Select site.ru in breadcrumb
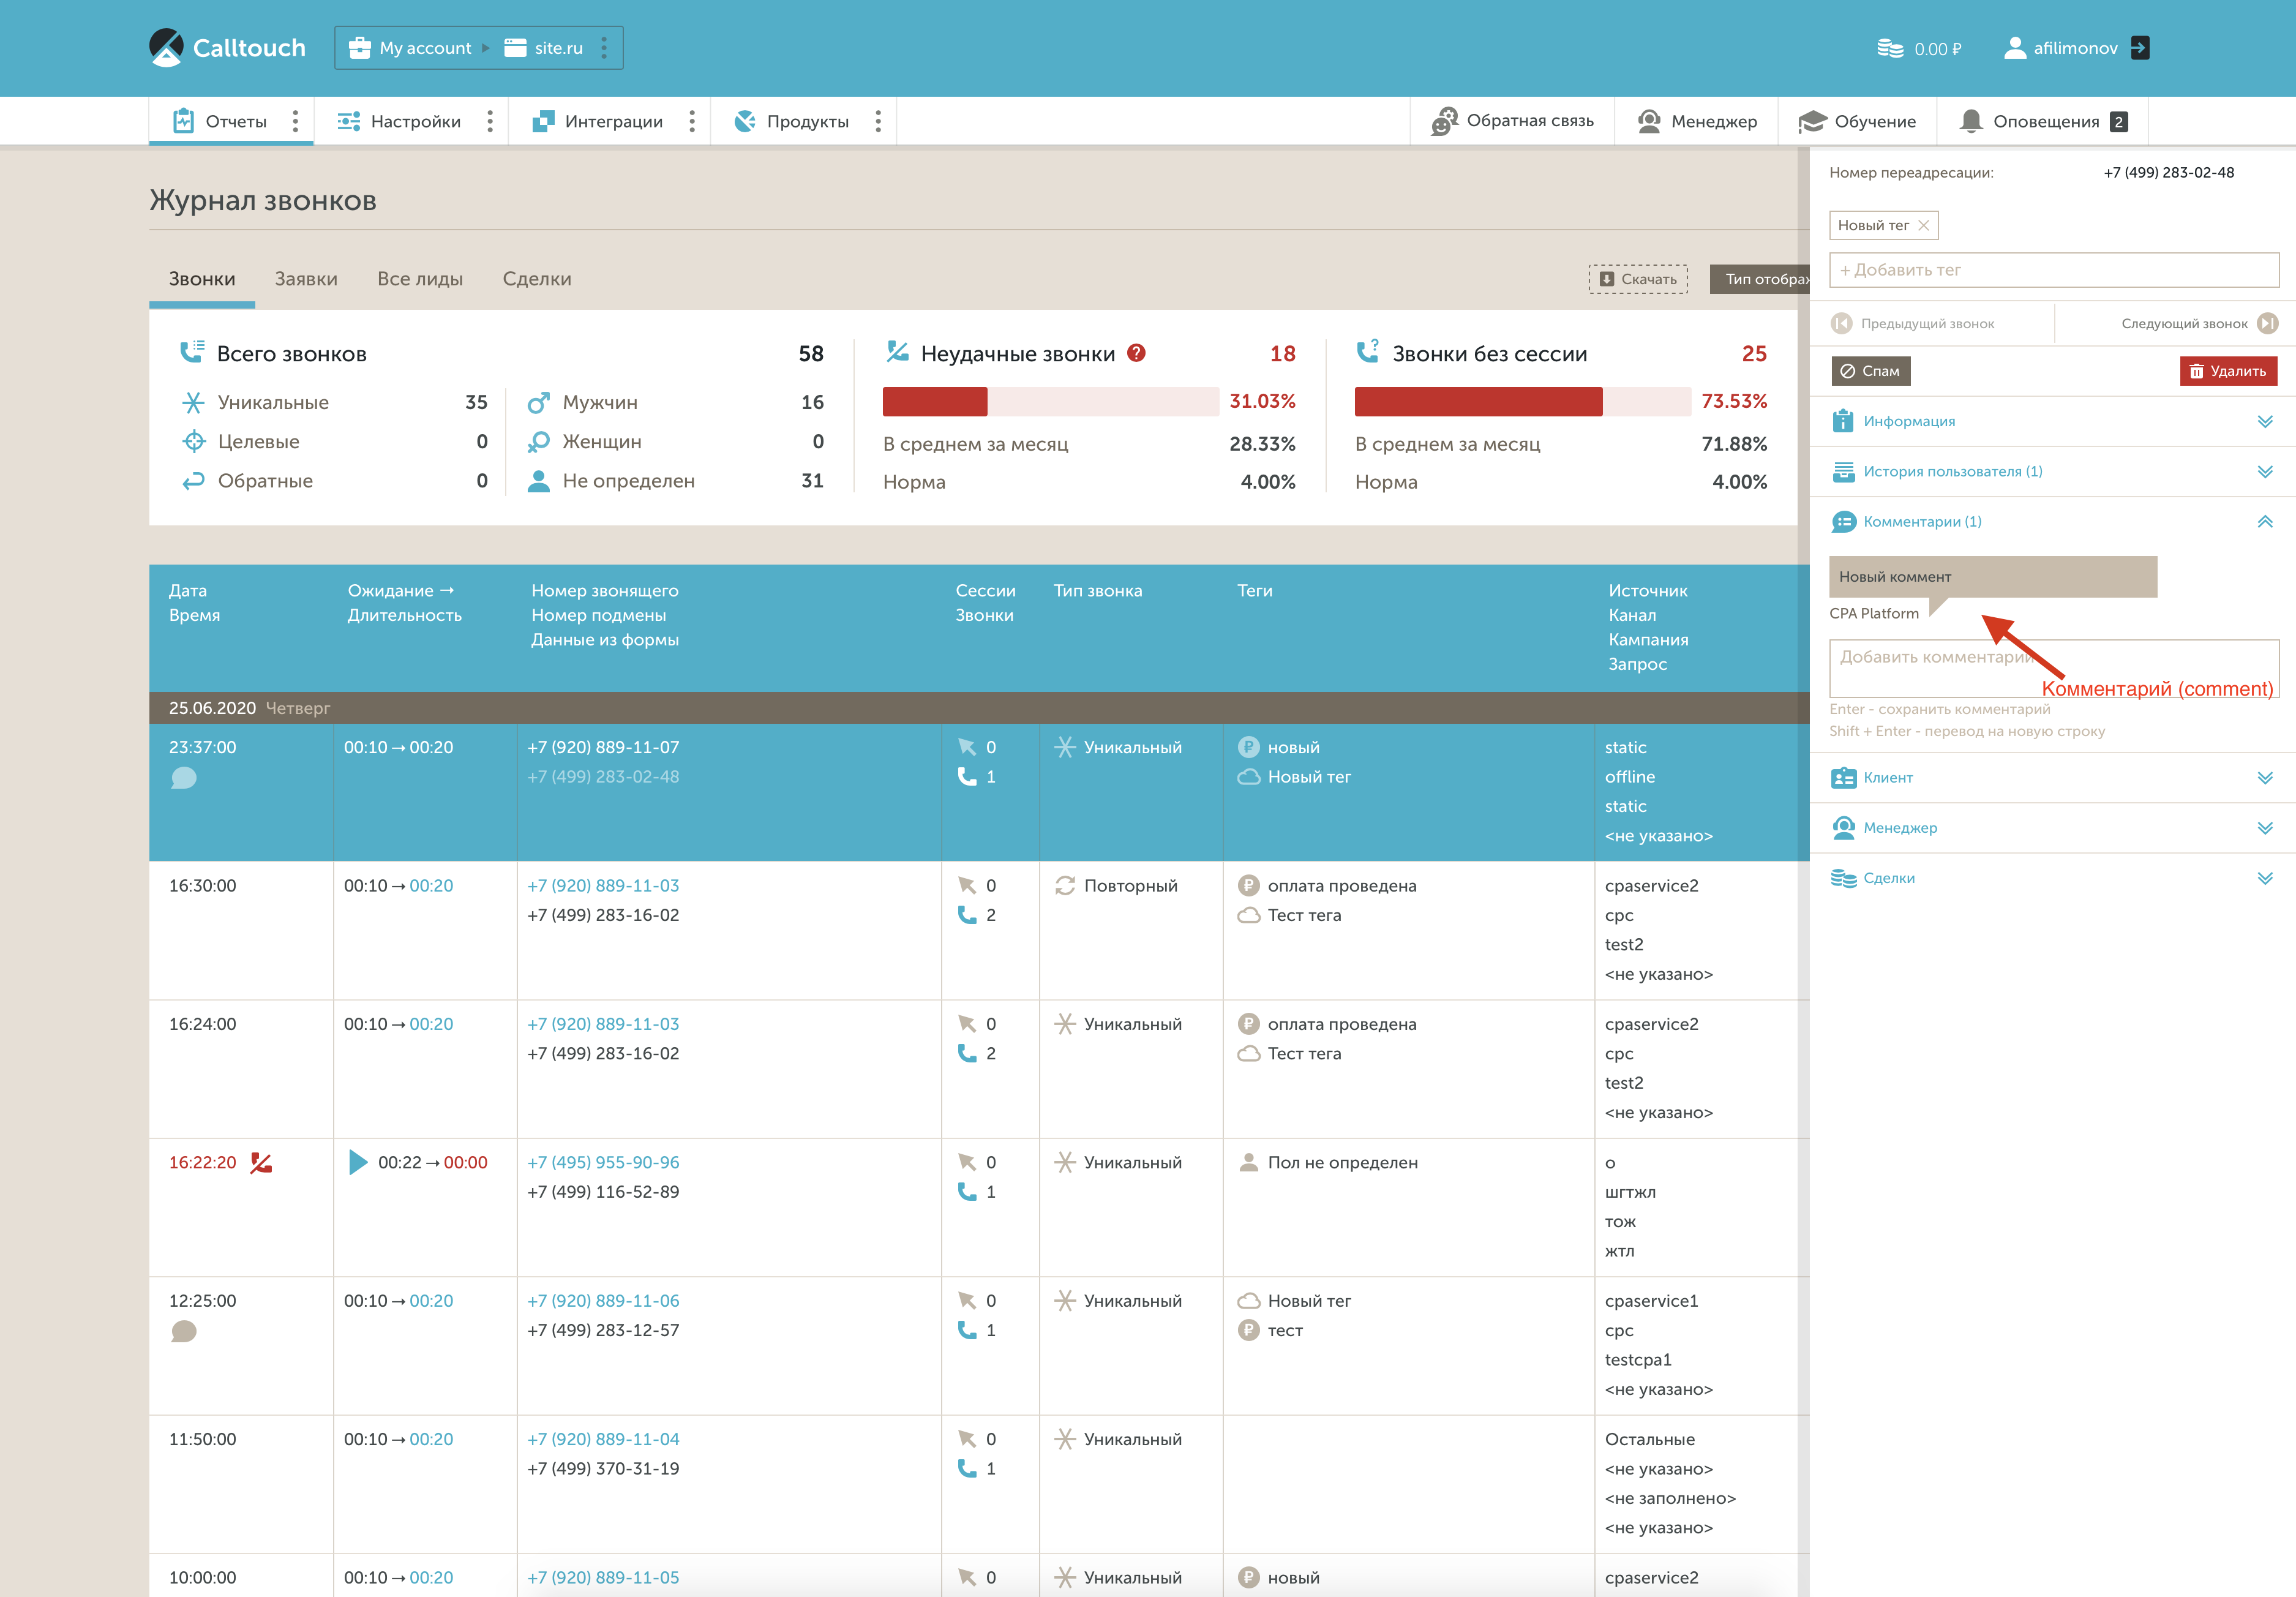Screen dimensions: 2296x1597 543,48
